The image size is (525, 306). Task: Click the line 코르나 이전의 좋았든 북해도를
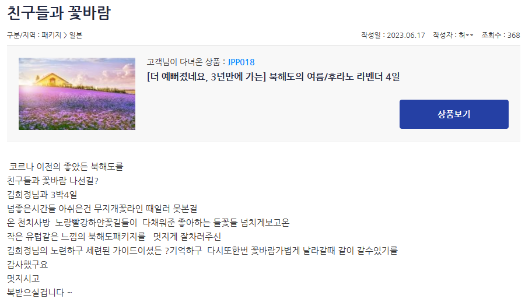(x=66, y=167)
